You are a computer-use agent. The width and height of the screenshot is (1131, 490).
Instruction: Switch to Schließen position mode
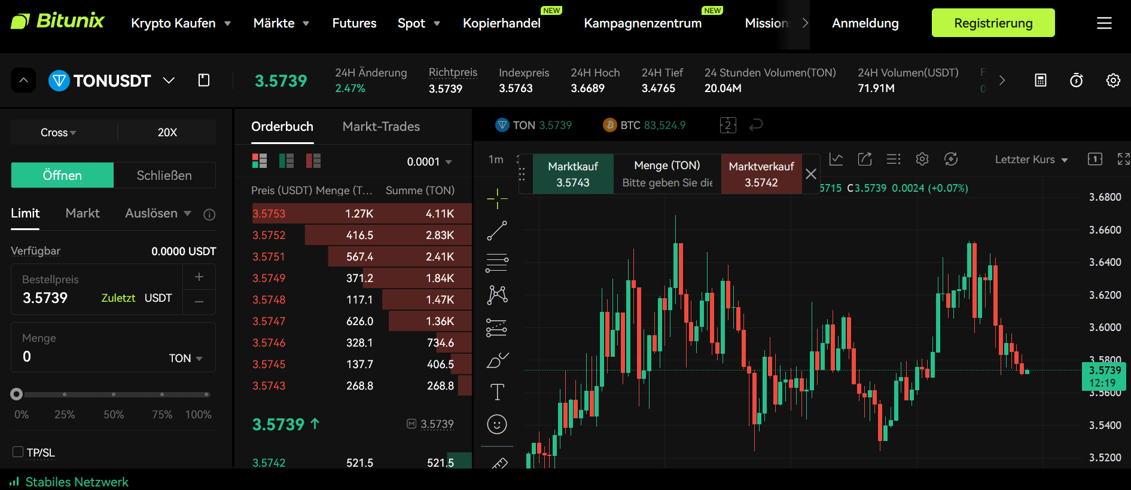click(164, 175)
